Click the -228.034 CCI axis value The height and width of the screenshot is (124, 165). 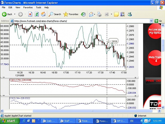[x=131, y=93]
